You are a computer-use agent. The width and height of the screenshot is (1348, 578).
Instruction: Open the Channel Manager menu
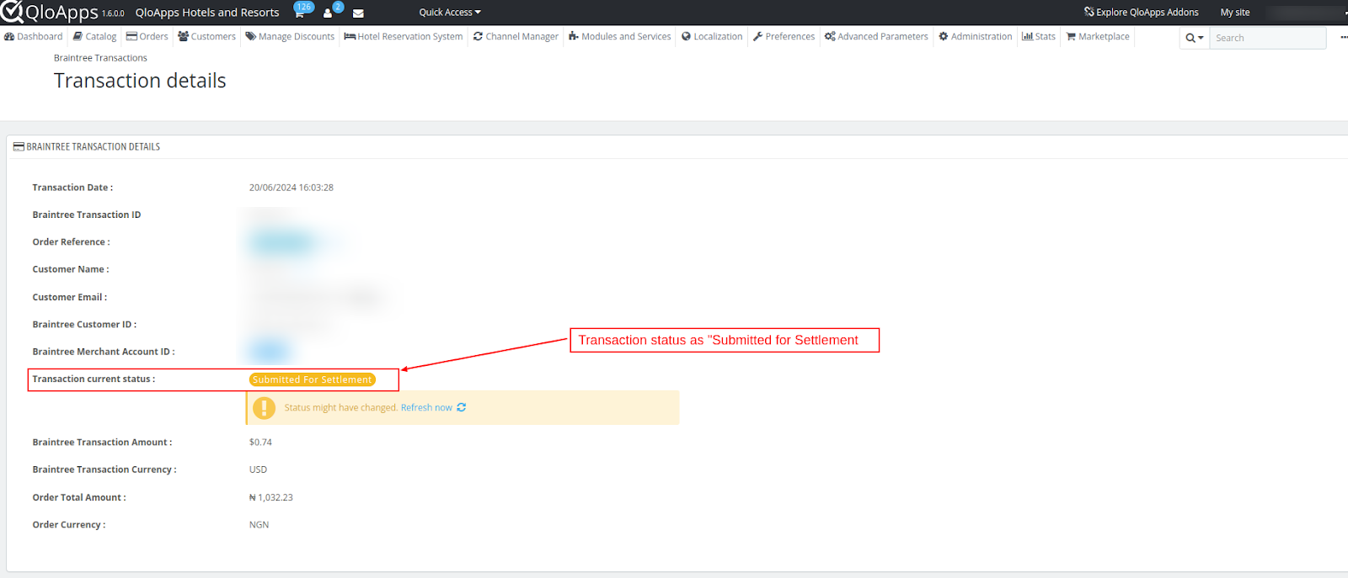516,37
